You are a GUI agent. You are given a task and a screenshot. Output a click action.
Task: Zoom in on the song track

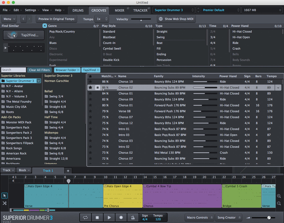click(x=279, y=196)
